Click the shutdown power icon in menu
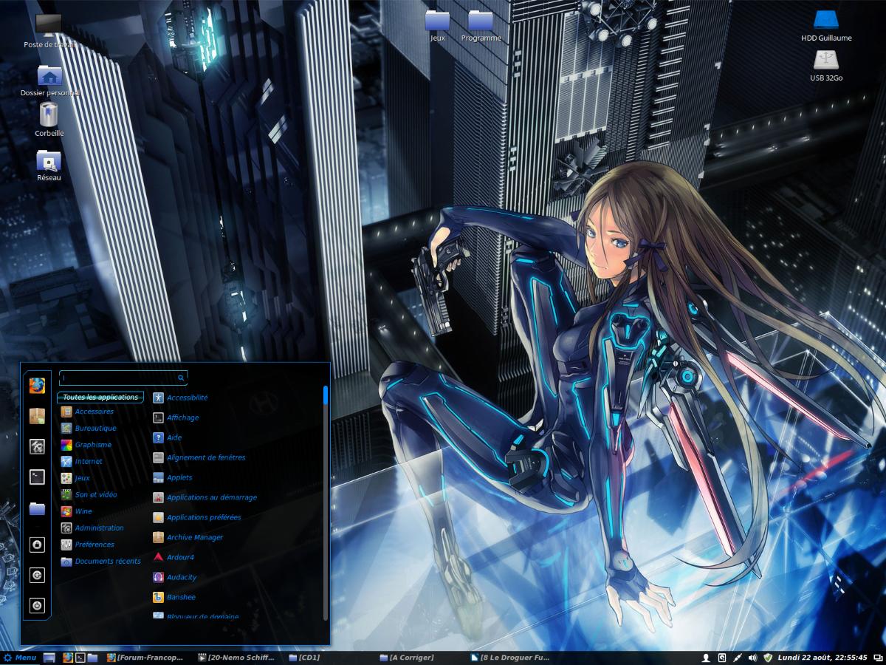This screenshot has width=886, height=665. click(37, 605)
